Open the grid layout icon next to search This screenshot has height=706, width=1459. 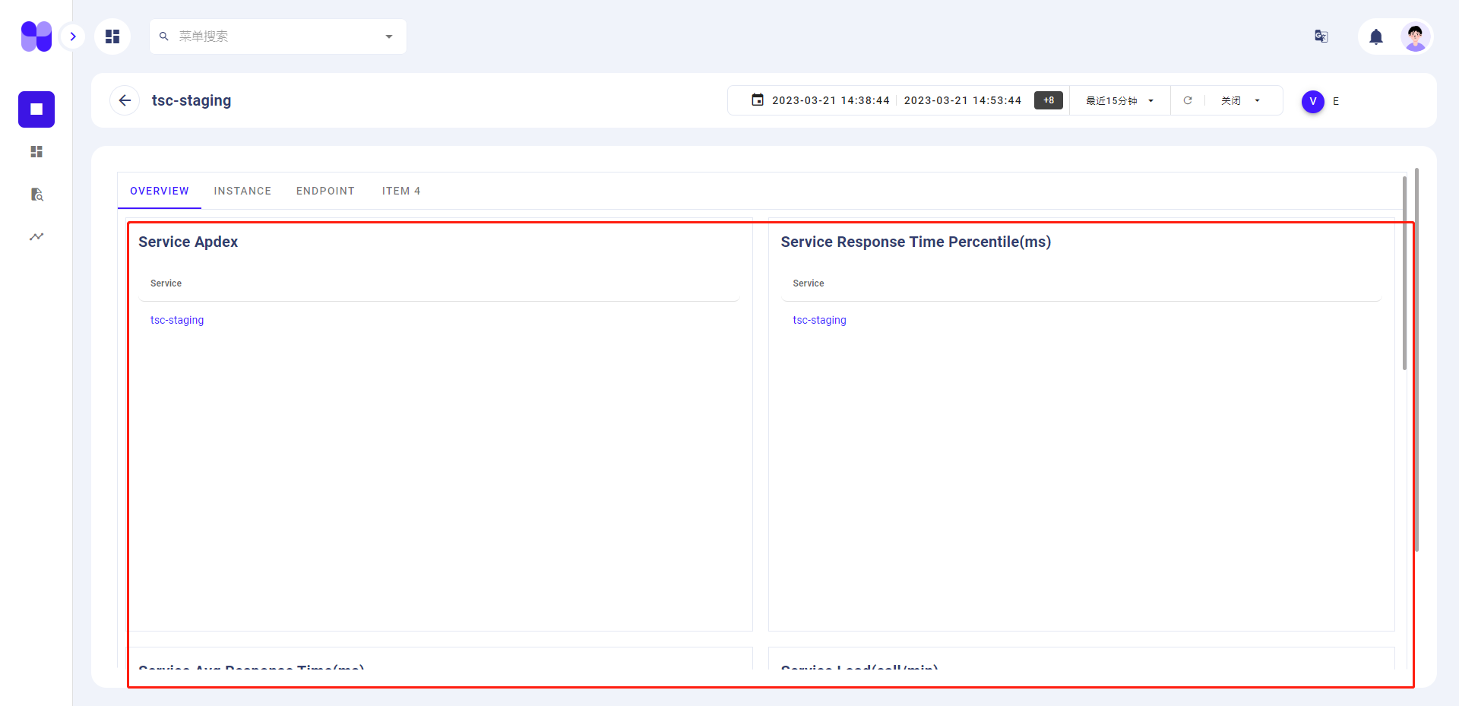112,36
